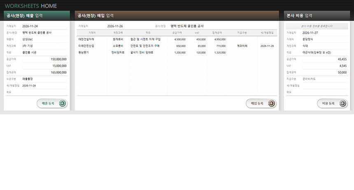The width and height of the screenshot is (354, 190).
Task: Edit the sales customer field 삼성E&C
Action: pyautogui.click(x=45, y=39)
